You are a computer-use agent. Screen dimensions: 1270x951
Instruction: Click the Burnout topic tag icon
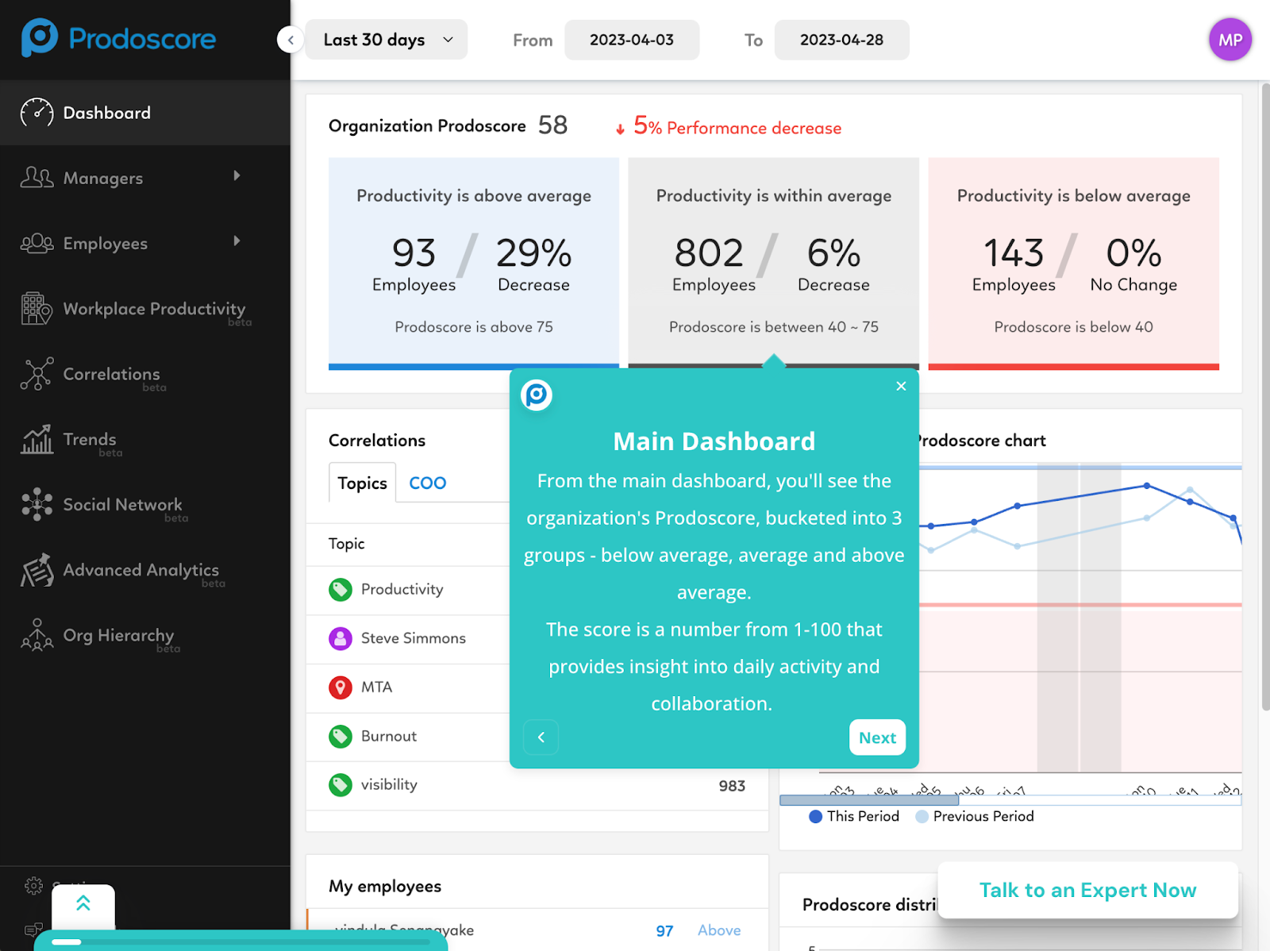[341, 737]
